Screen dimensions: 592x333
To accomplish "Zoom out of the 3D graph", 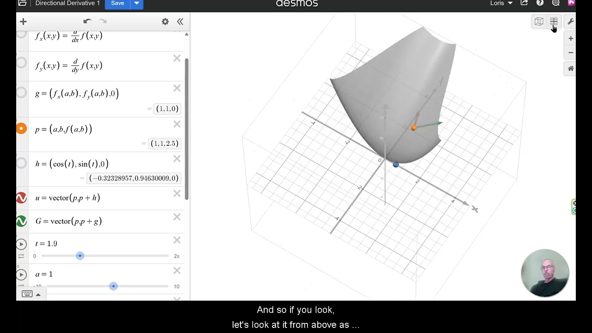I will [570, 52].
